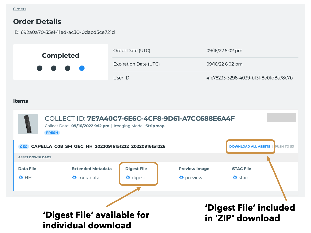Select the CAPELLA_C08_SM_GEC_HH product name
Image resolution: width=311 pixels, height=233 pixels.
coord(98,146)
